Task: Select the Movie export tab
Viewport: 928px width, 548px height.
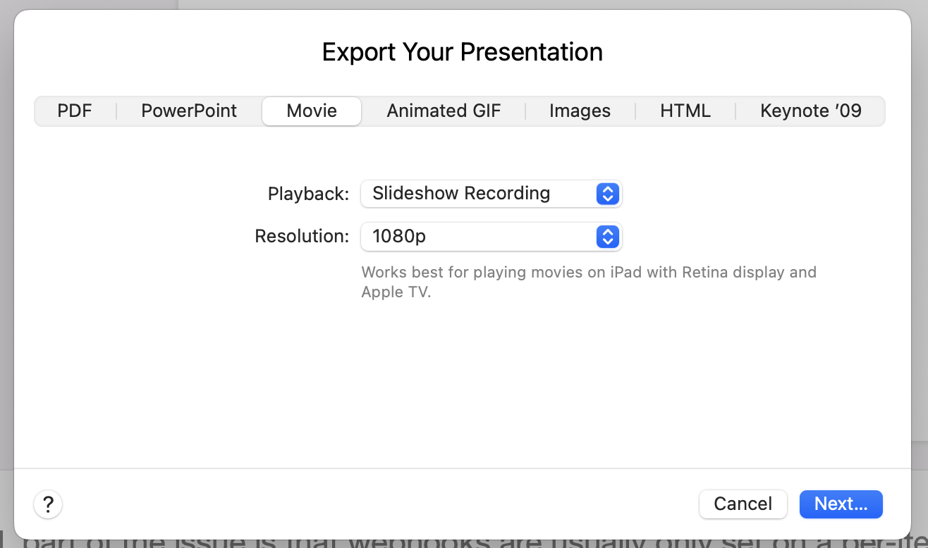Action: pos(311,111)
